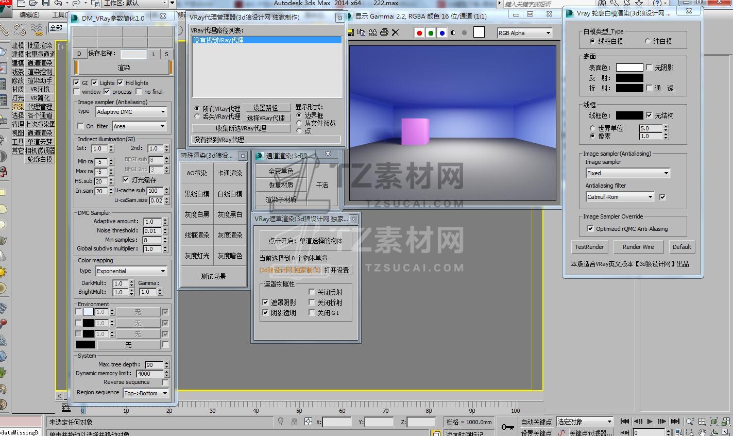
Task: Click the Render Wire button
Action: (x=638, y=247)
